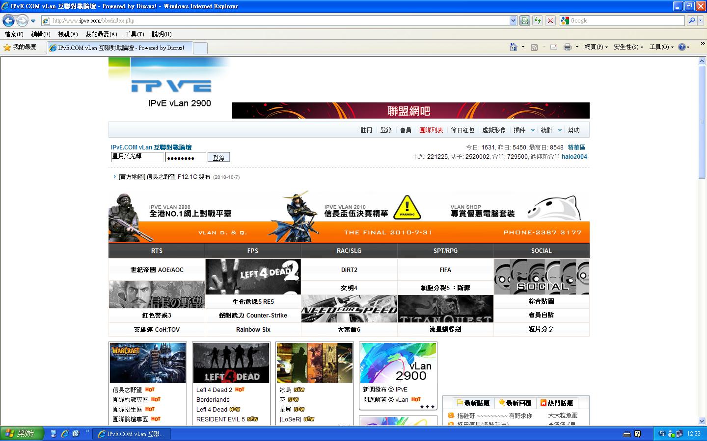Click the Read Mail envelope icon
The width and height of the screenshot is (707, 441).
(x=554, y=47)
